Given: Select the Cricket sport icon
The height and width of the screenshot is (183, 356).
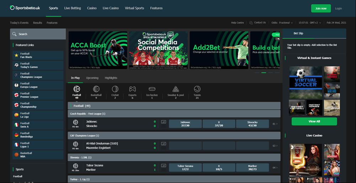Looking at the screenshot, I should 115,89.
